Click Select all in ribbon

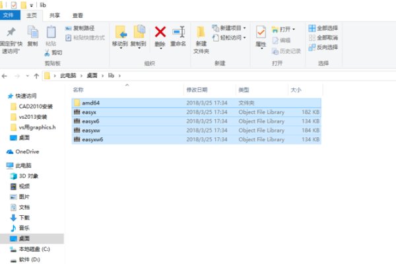pyautogui.click(x=323, y=28)
